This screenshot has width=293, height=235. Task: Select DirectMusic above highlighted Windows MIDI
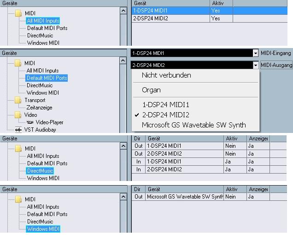pos(40,222)
